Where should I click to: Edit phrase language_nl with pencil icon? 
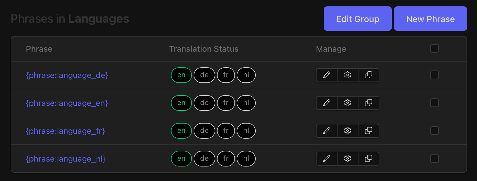[x=327, y=159]
